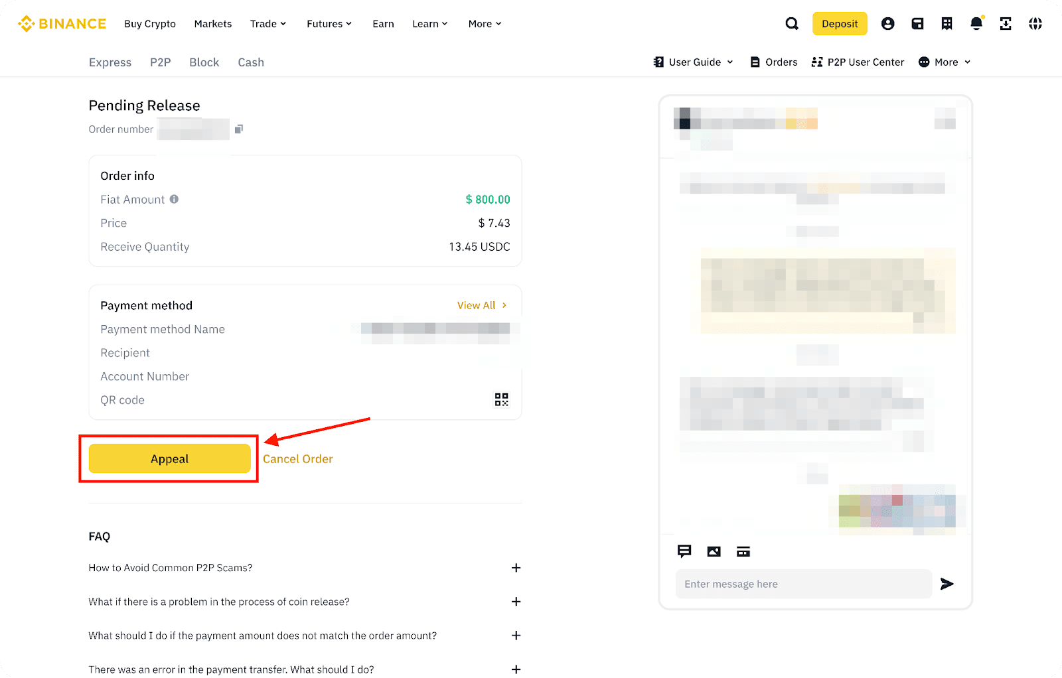This screenshot has width=1062, height=678.
Task: Click the Fiat Amount info icon
Action: [x=174, y=199]
